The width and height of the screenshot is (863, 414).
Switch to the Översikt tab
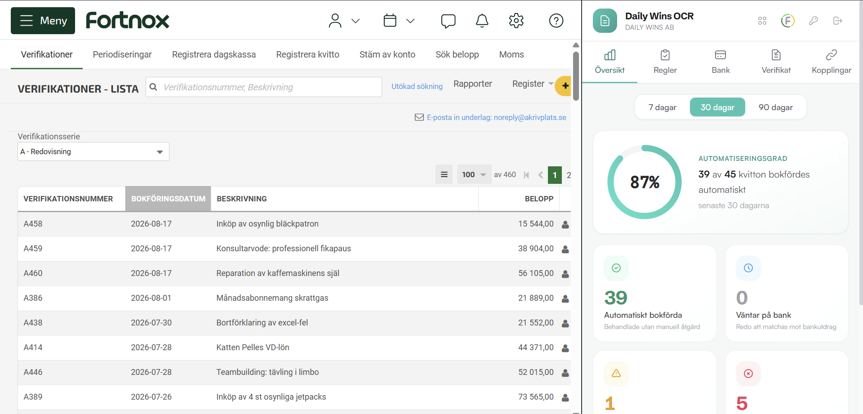610,62
